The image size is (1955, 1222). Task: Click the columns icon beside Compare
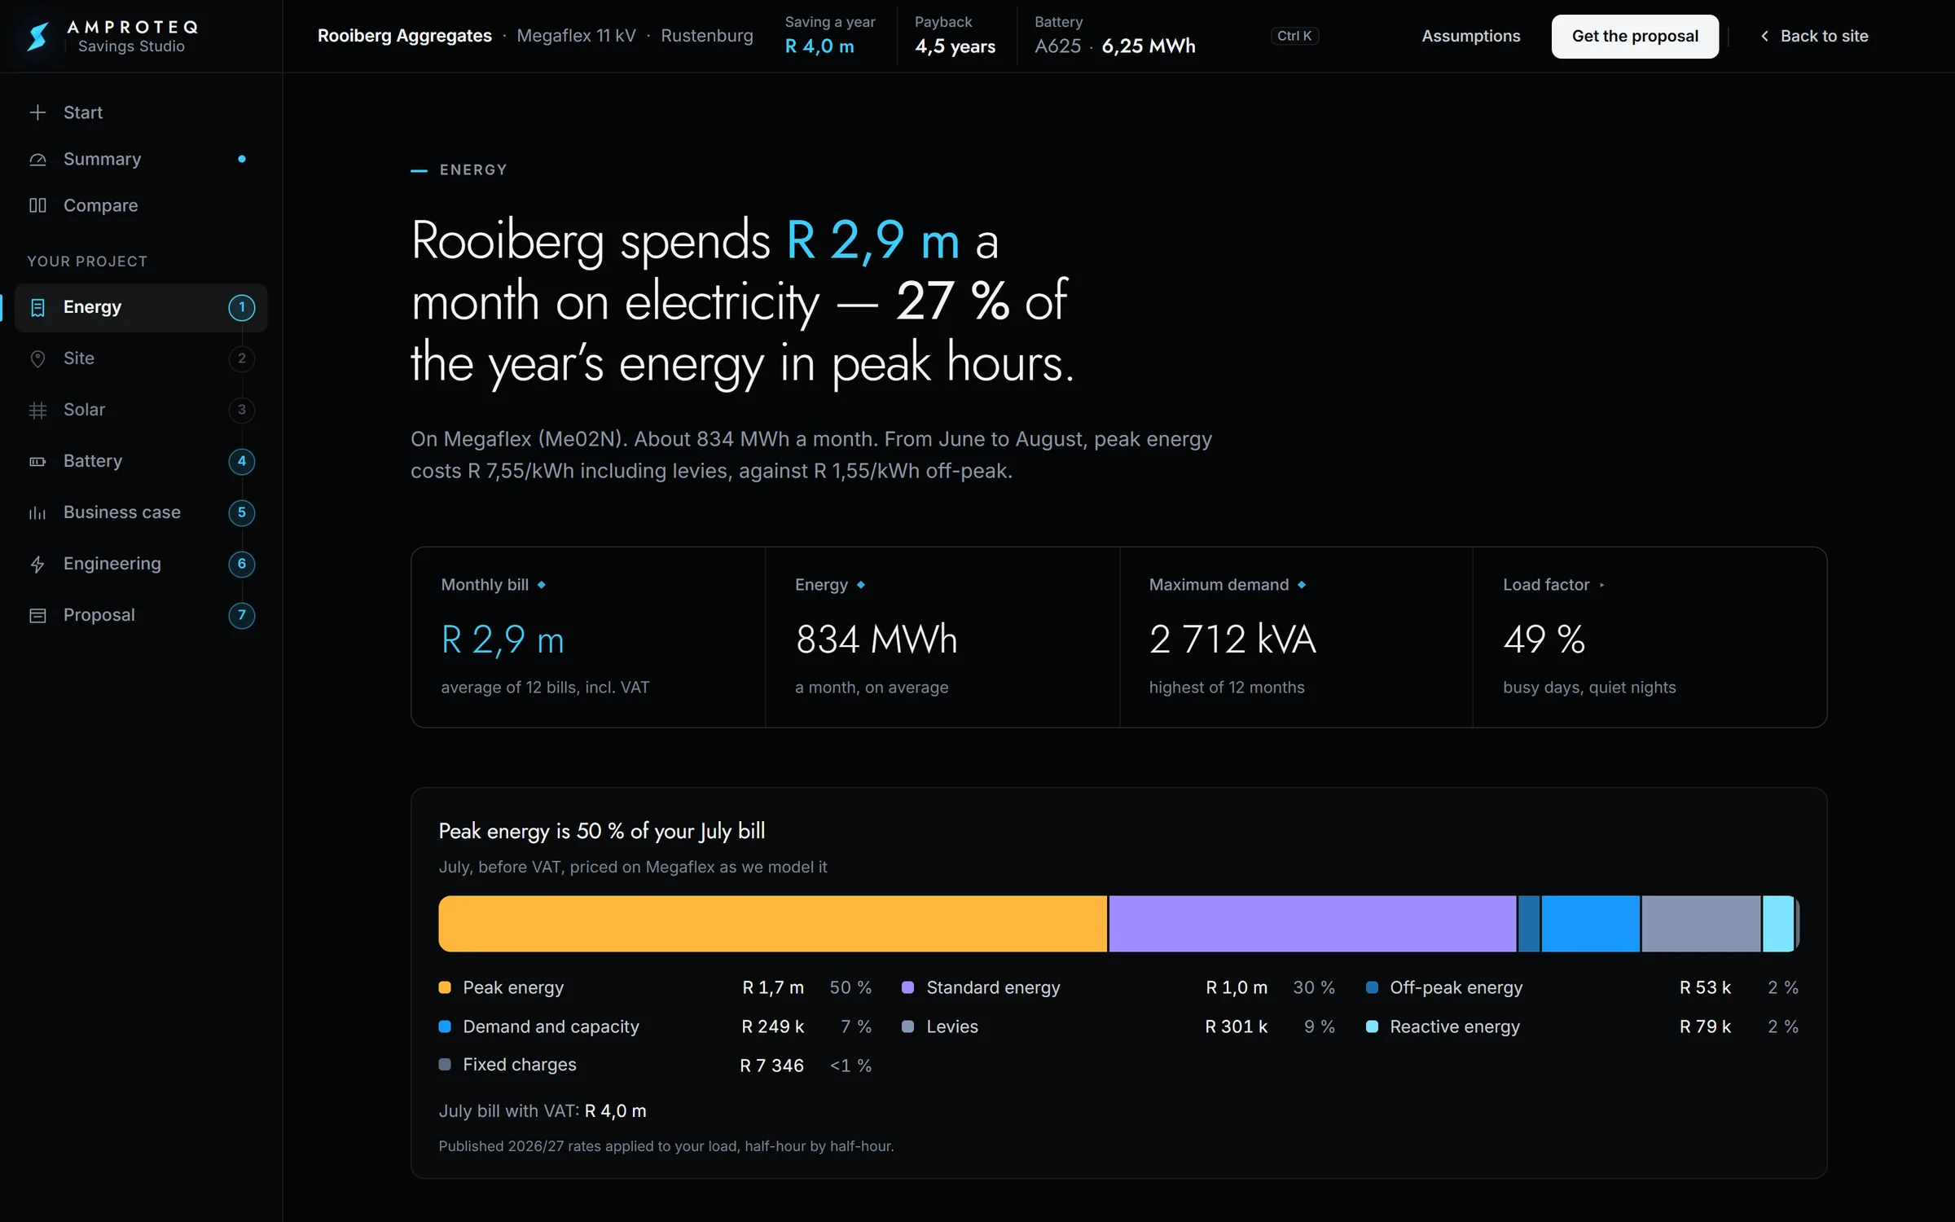37,205
